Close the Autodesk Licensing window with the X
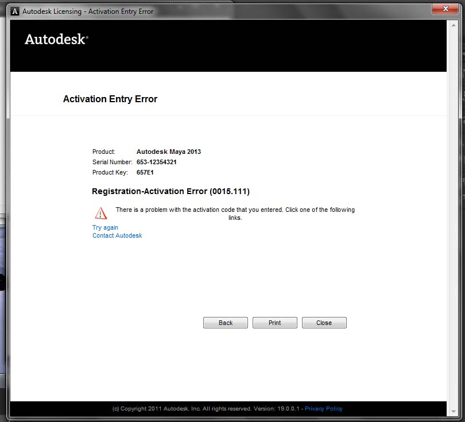 pyautogui.click(x=445, y=9)
